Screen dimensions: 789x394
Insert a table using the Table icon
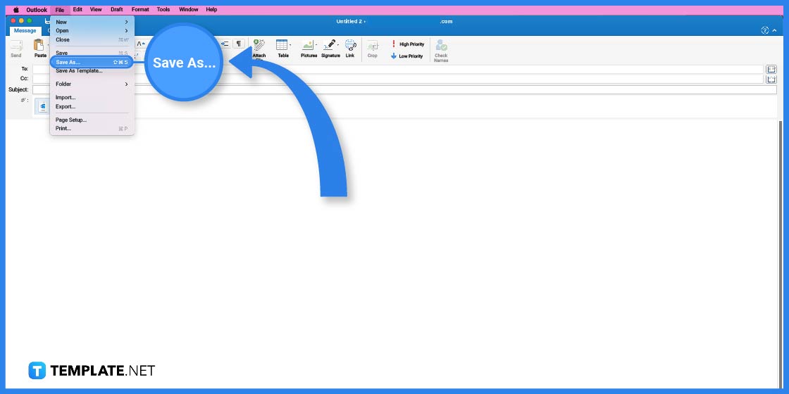pos(282,45)
